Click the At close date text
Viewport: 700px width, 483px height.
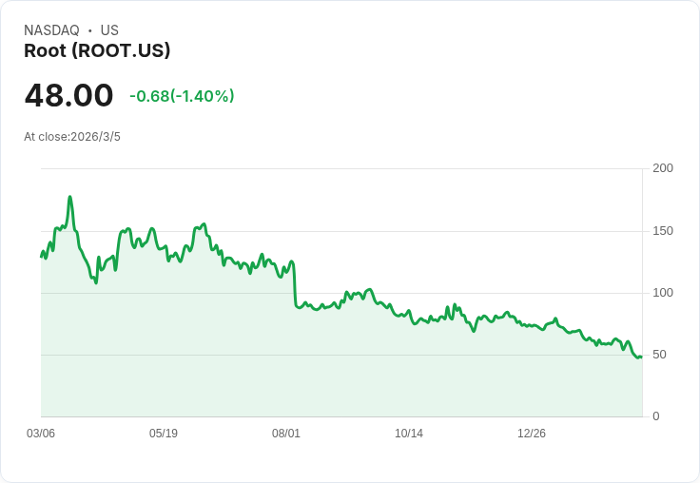(72, 137)
